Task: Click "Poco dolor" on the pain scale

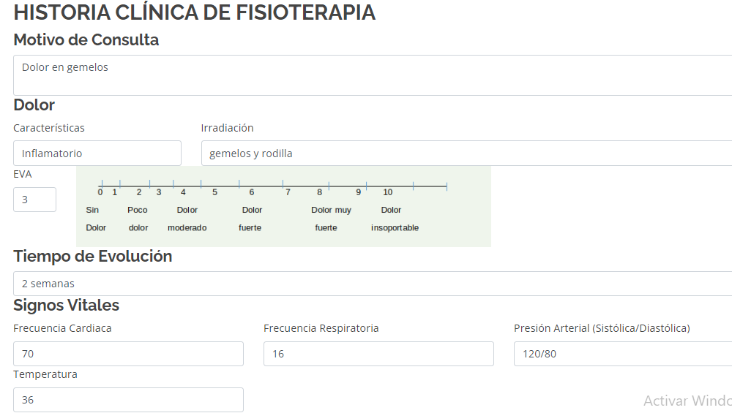Action: tap(138, 219)
